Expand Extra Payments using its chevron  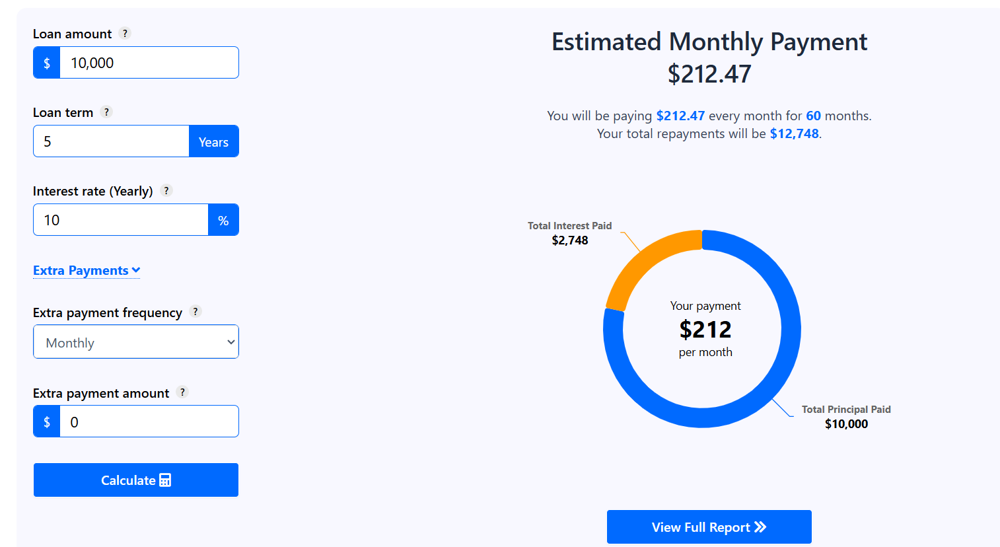point(137,270)
